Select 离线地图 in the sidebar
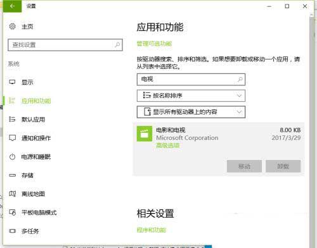Image resolution: width=317 pixels, height=248 pixels. (x=33, y=194)
